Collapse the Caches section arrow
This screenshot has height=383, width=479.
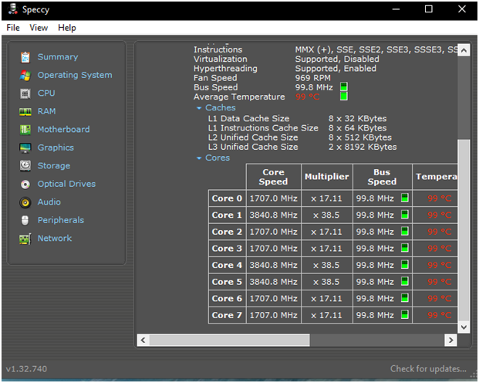[x=199, y=108]
